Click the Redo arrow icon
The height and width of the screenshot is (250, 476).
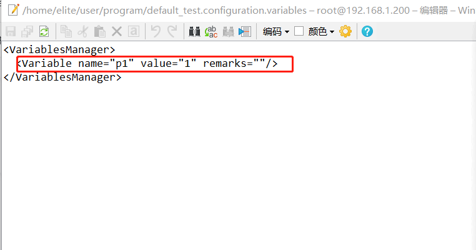pyautogui.click(x=172, y=31)
